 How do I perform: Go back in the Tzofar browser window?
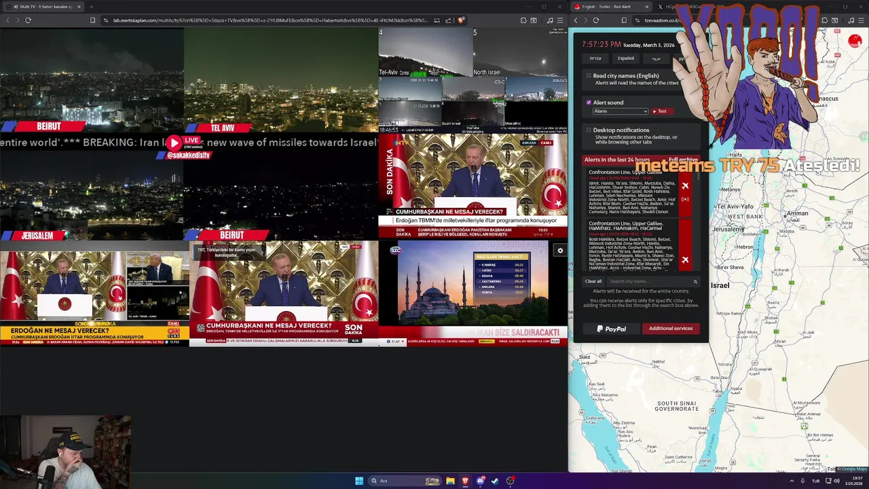pos(576,20)
